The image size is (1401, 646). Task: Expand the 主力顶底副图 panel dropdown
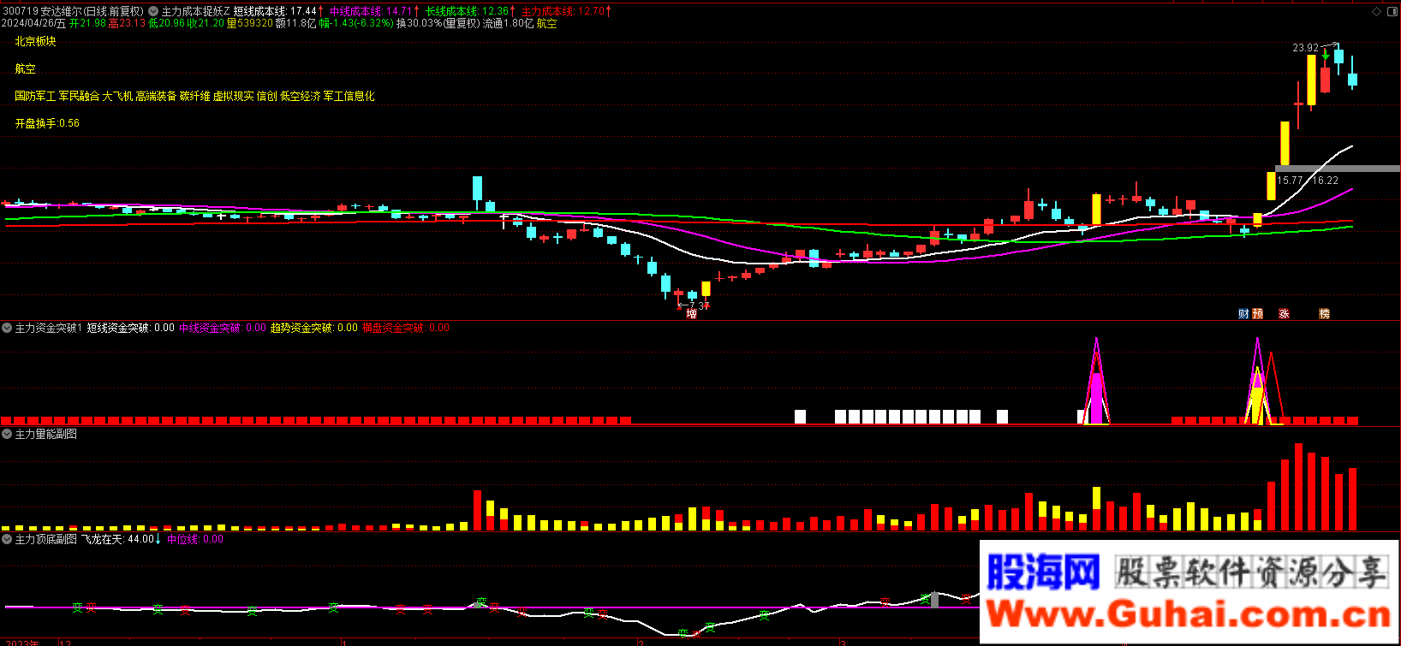click(7, 539)
